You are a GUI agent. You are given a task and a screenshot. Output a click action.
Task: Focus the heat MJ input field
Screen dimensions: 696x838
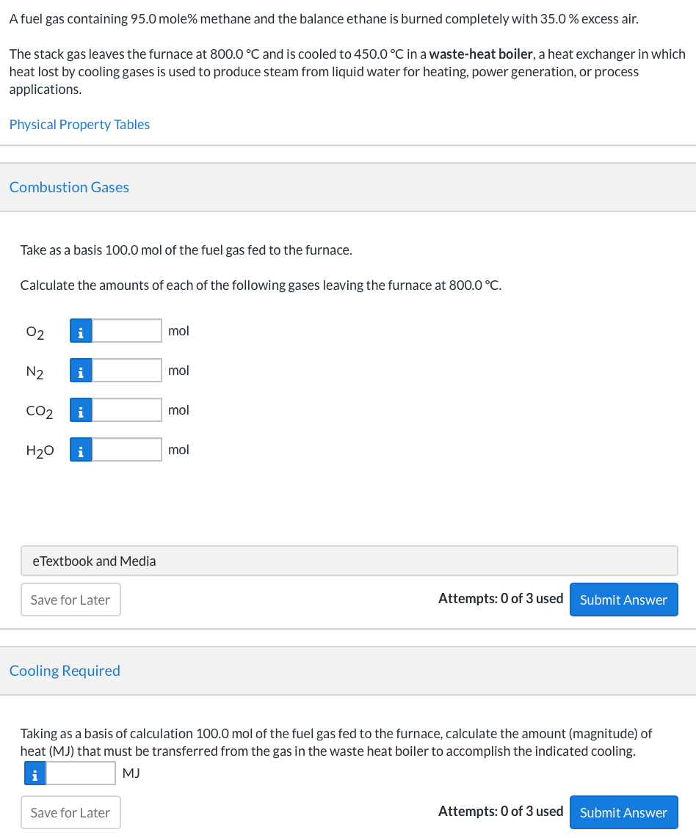pos(81,773)
